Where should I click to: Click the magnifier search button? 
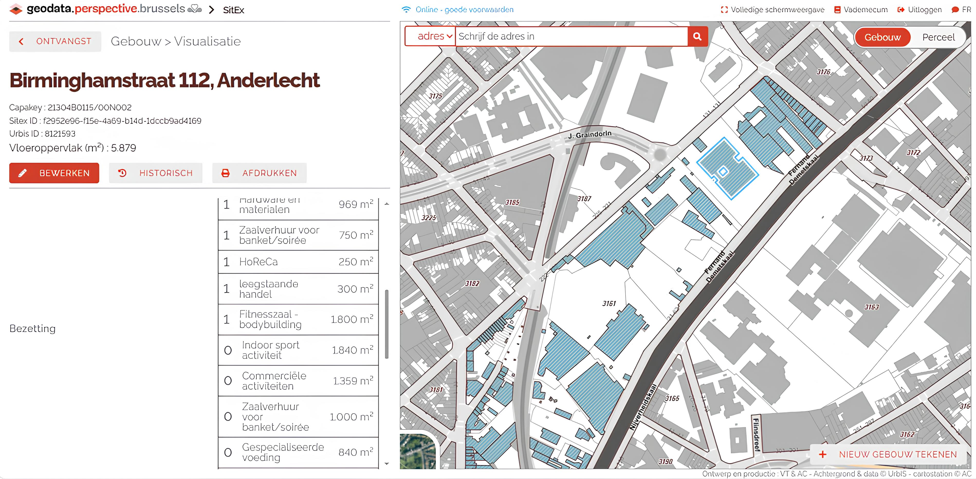click(697, 36)
